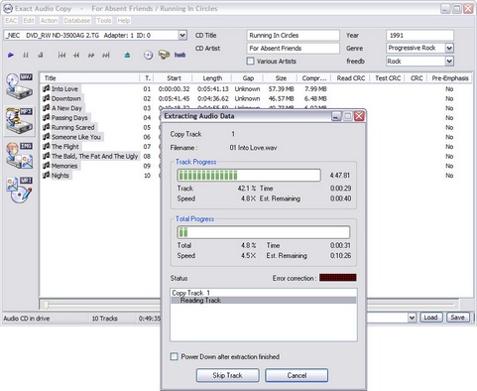Screen dimensions: 477x391
Task: Click the note icon beside Memories
Action: (47, 165)
